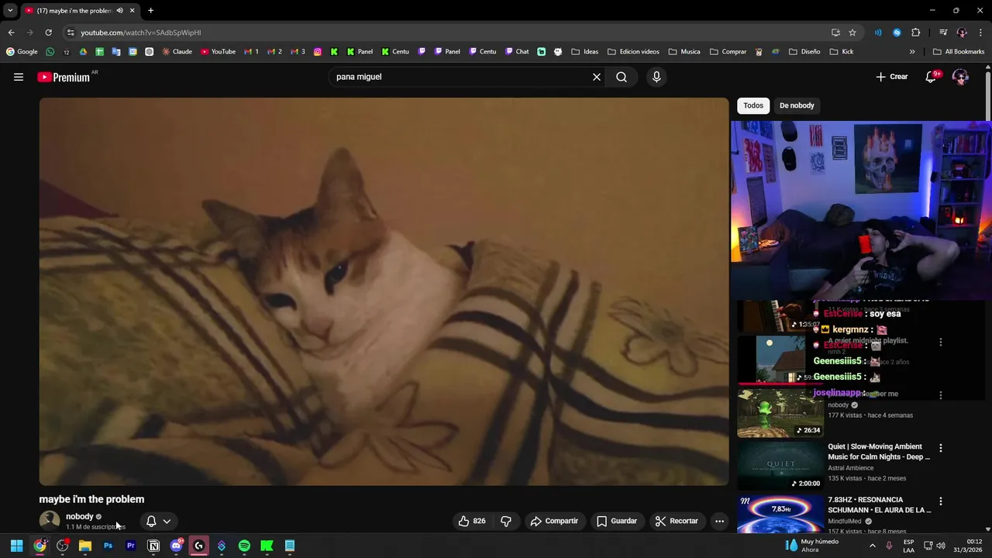
Task: Select the 'Todos' filter chip
Action: tap(753, 105)
